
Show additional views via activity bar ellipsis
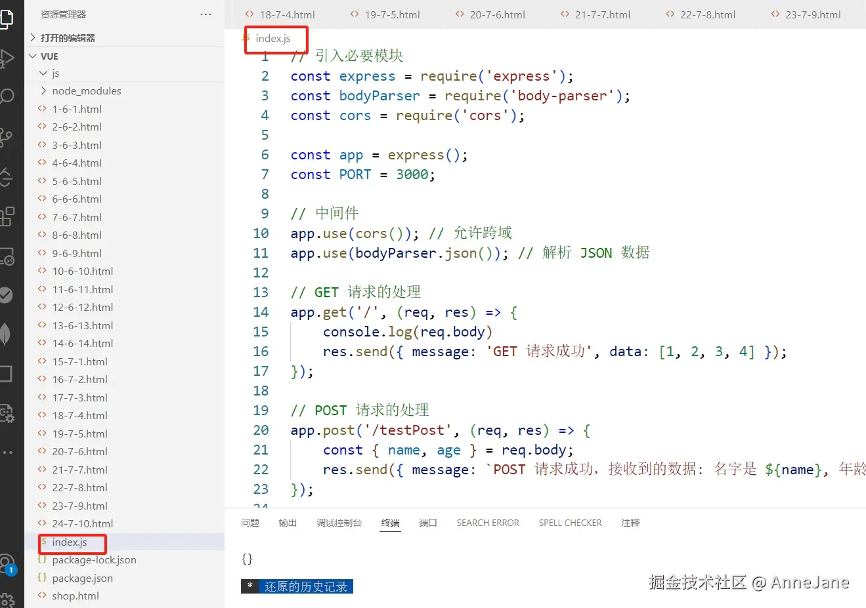[7, 453]
